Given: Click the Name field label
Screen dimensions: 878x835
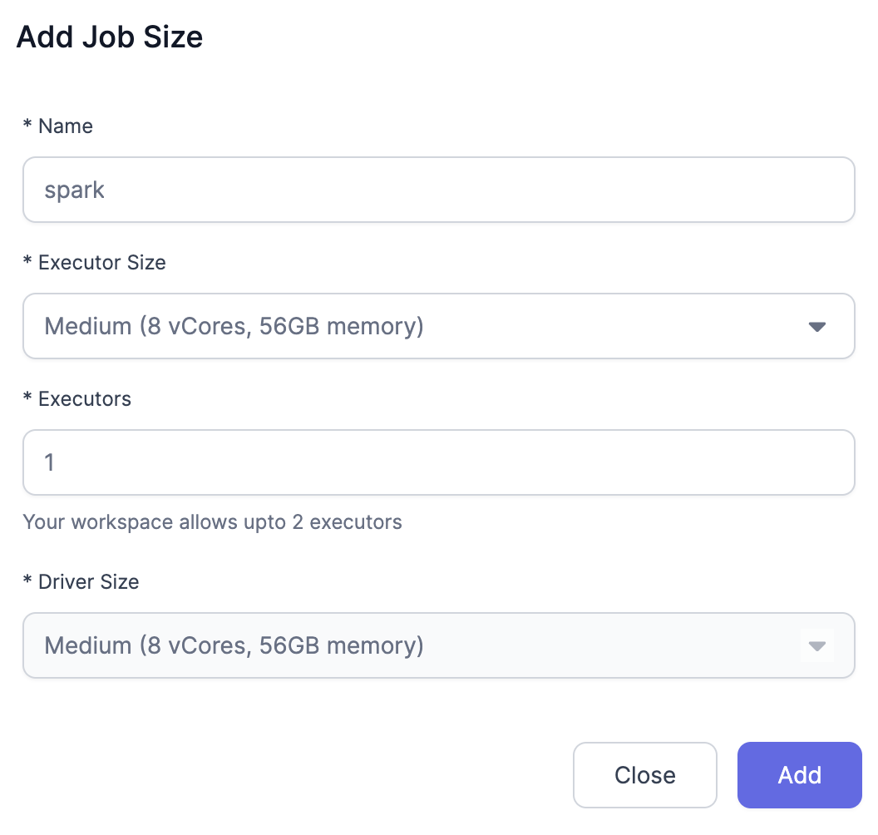Looking at the screenshot, I should point(66,126).
